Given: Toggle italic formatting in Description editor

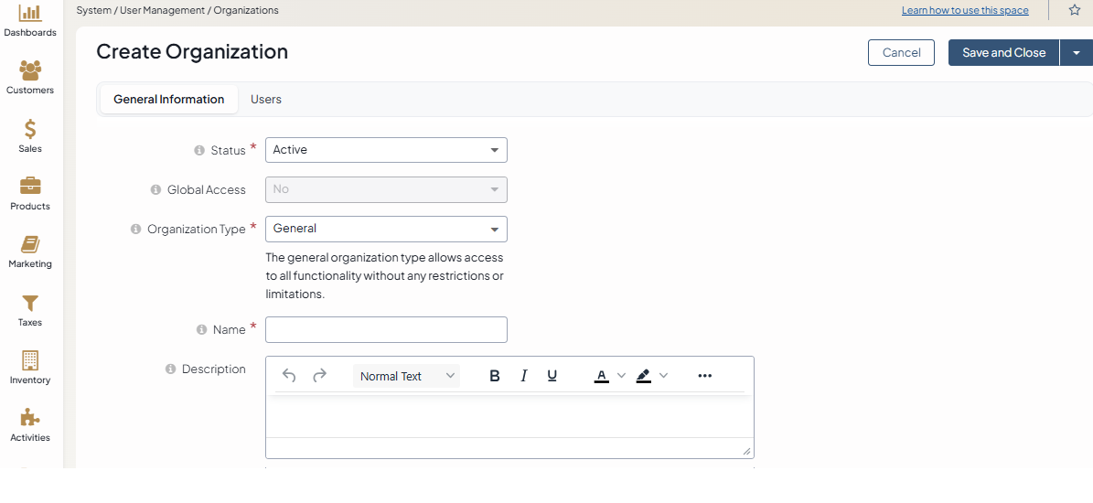Looking at the screenshot, I should click(524, 376).
